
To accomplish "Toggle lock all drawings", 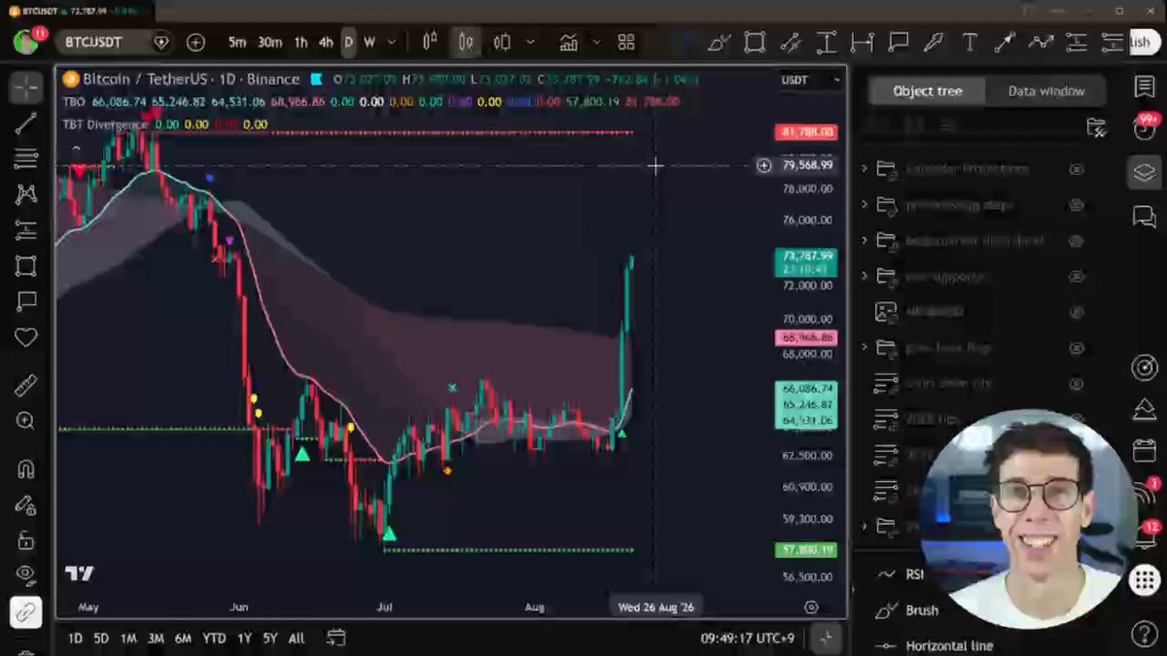I will [x=25, y=540].
